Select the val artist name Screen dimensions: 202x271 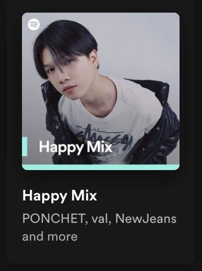click(x=100, y=219)
